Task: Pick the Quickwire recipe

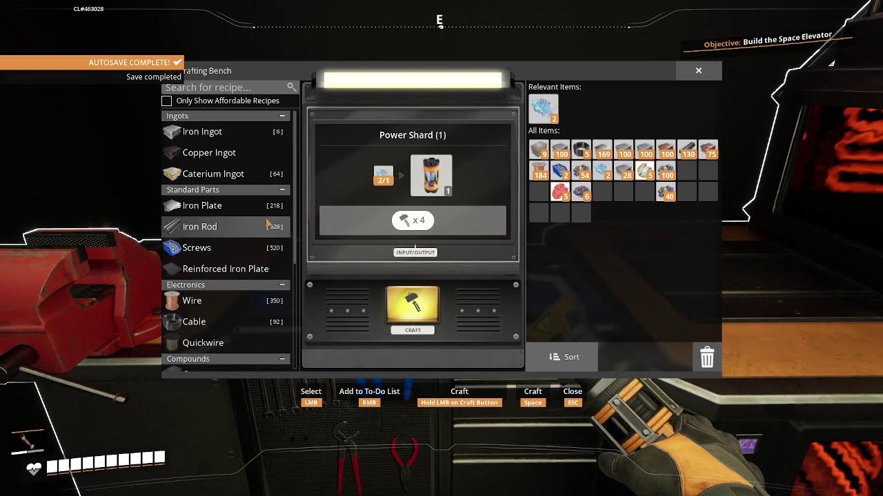Action: [226, 342]
